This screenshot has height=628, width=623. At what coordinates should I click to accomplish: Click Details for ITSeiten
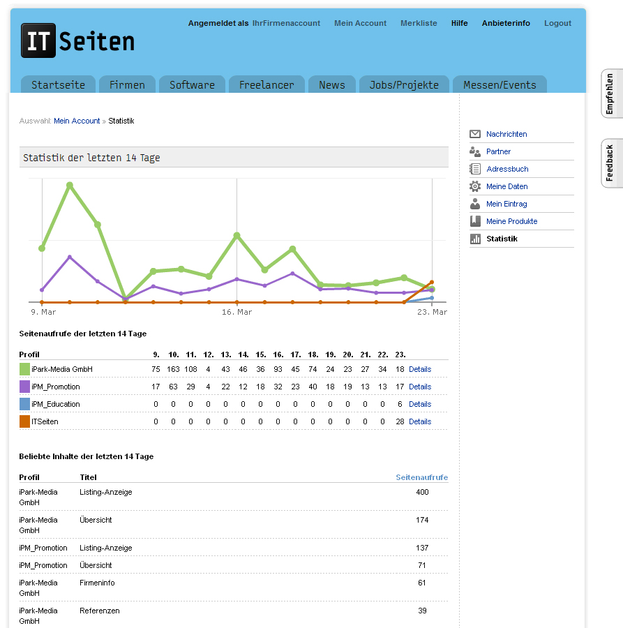[x=420, y=421]
